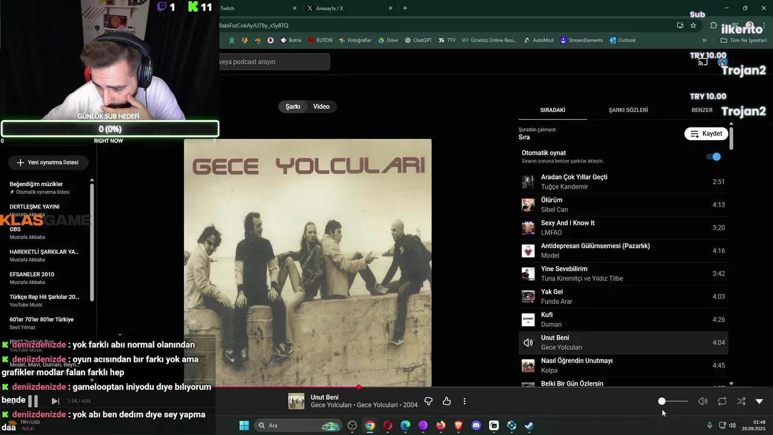Open the Drive bookmark
The height and width of the screenshot is (435, 773).
pyautogui.click(x=388, y=40)
